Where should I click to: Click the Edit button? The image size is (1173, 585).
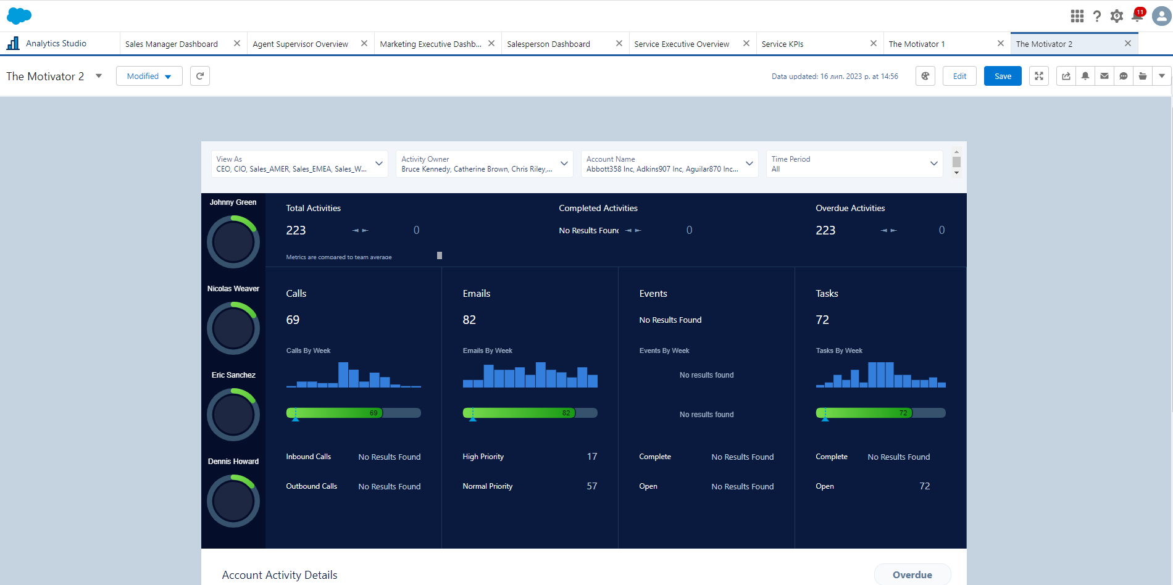pyautogui.click(x=959, y=75)
